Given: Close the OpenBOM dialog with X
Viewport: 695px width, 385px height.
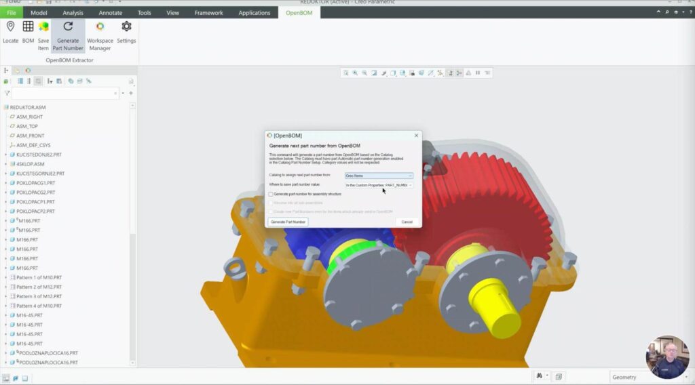Looking at the screenshot, I should 416,136.
